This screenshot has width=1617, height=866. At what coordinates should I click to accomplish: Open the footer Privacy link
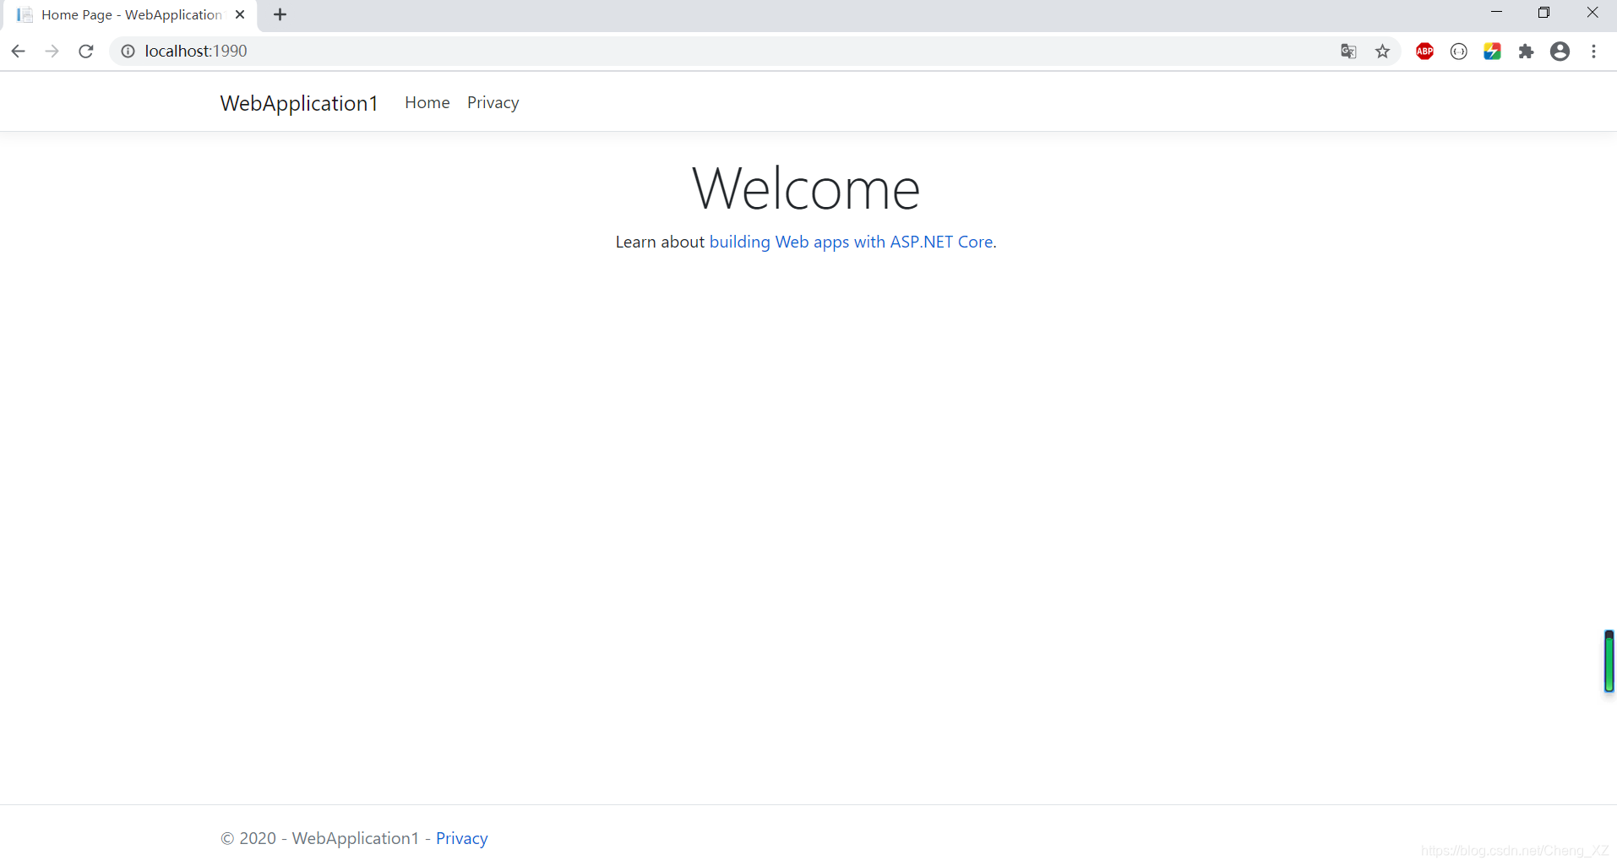coord(462,838)
